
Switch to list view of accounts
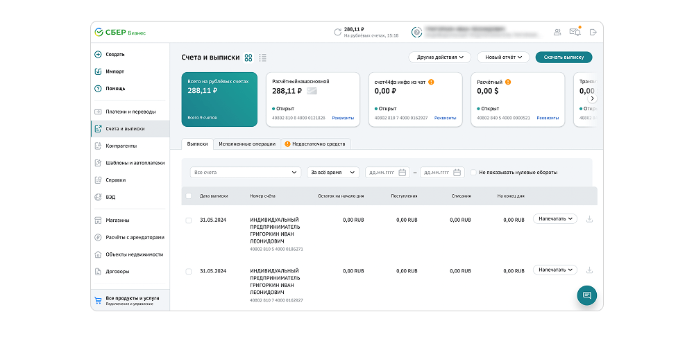(x=262, y=58)
